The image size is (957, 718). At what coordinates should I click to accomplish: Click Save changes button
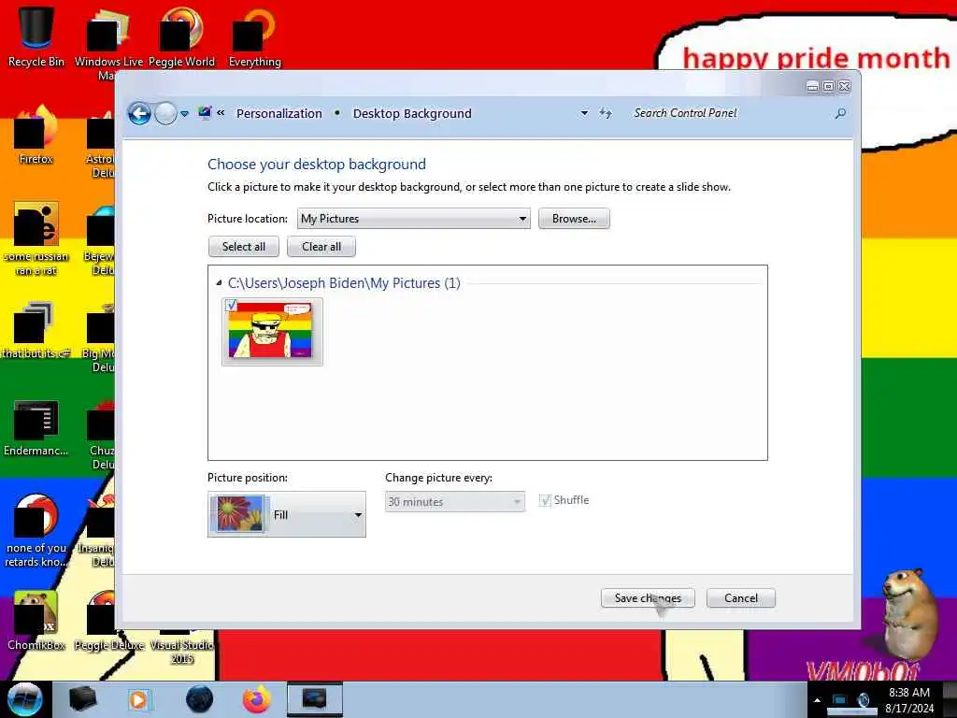648,598
